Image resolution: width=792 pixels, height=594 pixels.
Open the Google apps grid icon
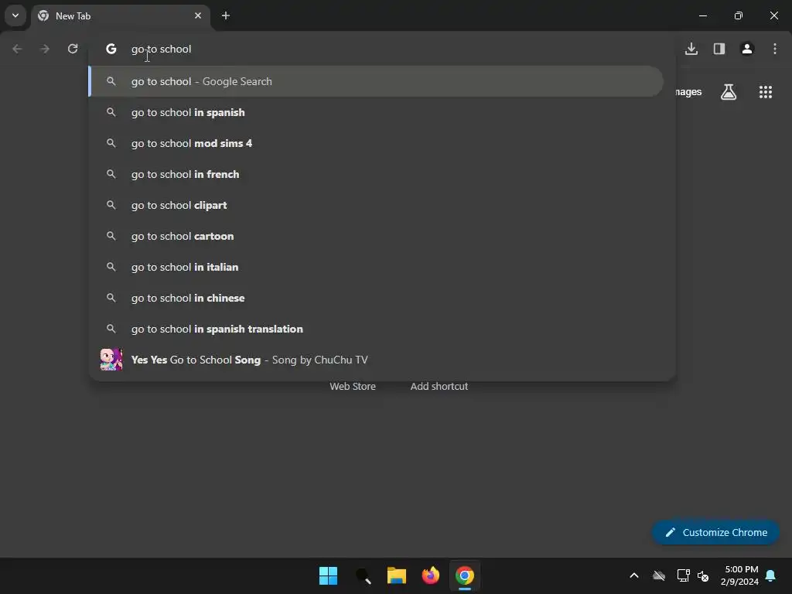coord(766,92)
